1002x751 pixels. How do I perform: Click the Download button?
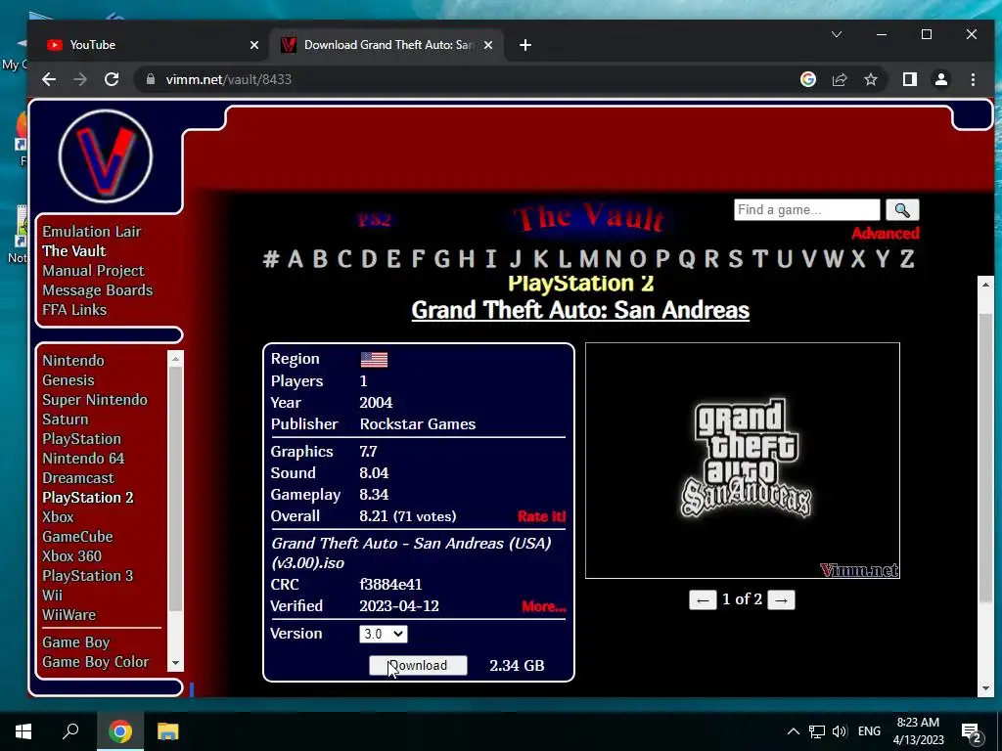pos(418,665)
